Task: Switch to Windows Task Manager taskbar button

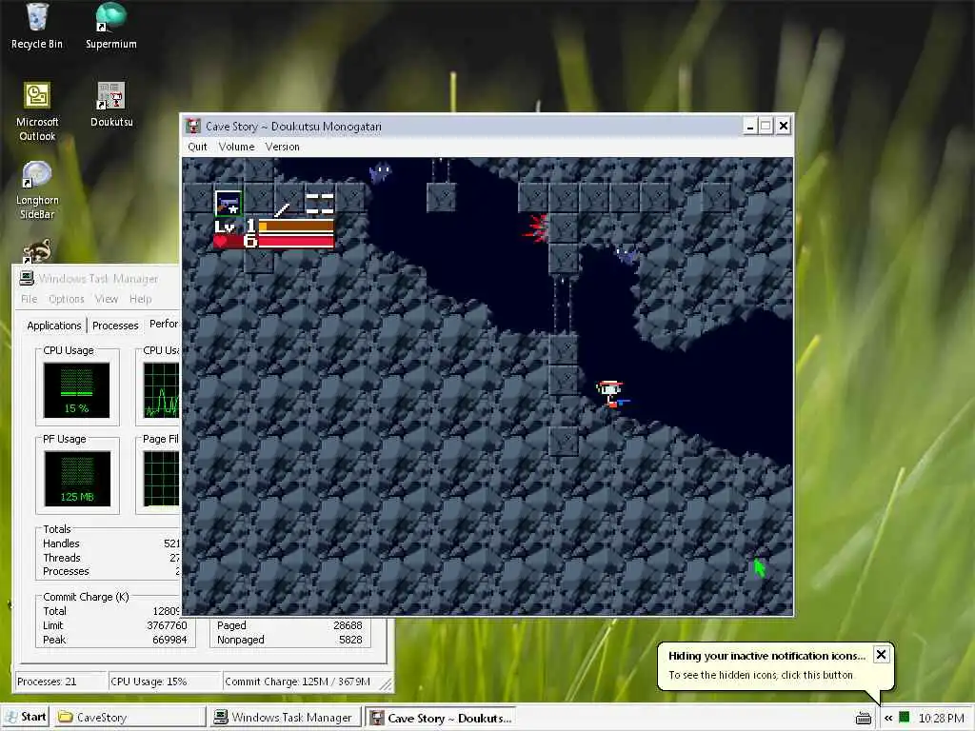Action: pos(286,718)
